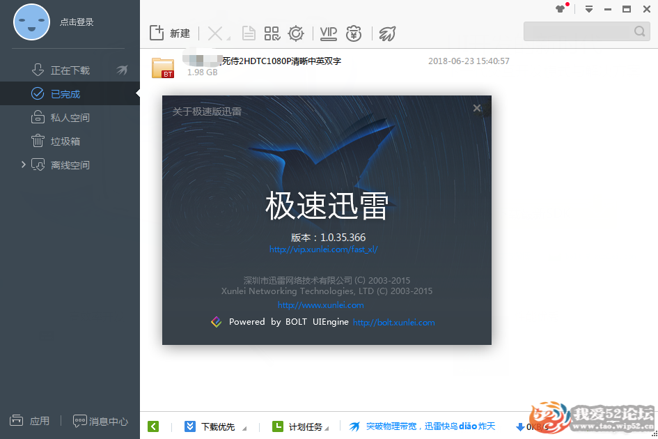
Task: Click the QR grid toolbar icon
Action: tap(272, 33)
